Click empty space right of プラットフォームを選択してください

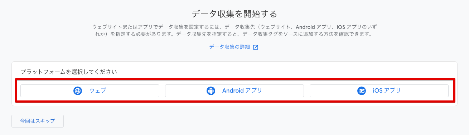286,72
